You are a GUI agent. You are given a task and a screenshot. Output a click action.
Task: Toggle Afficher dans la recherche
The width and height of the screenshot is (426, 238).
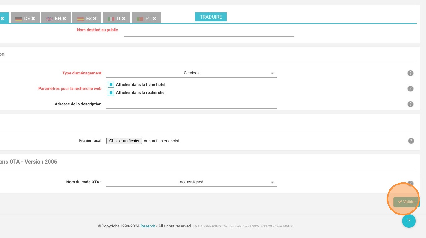(111, 93)
